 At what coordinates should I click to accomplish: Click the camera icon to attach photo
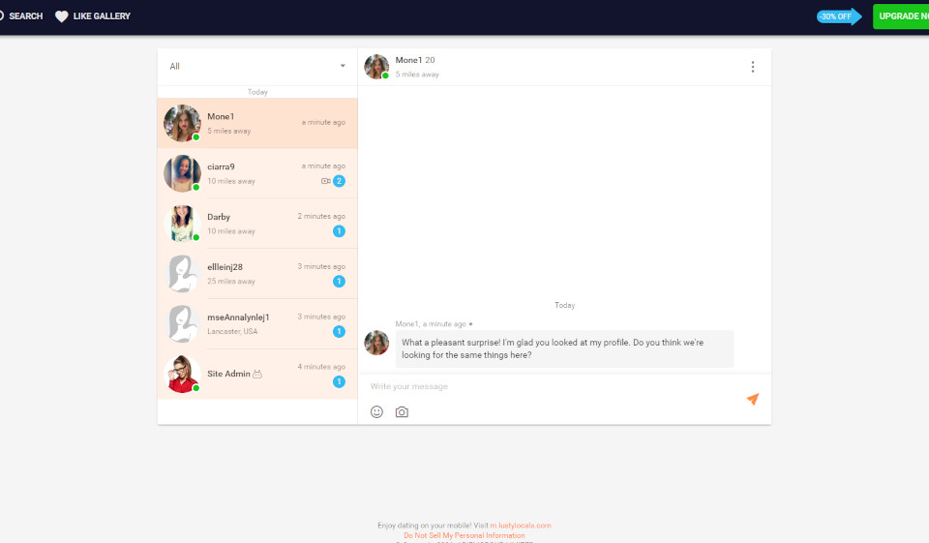[x=402, y=411]
